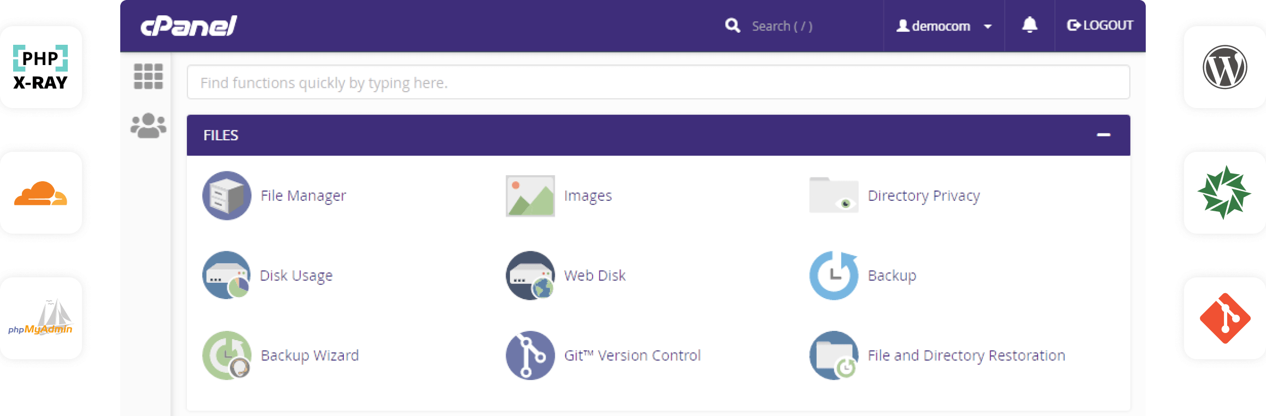Viewport: 1266px width, 416px height.
Task: Click the green star logo tile
Action: click(x=1225, y=193)
